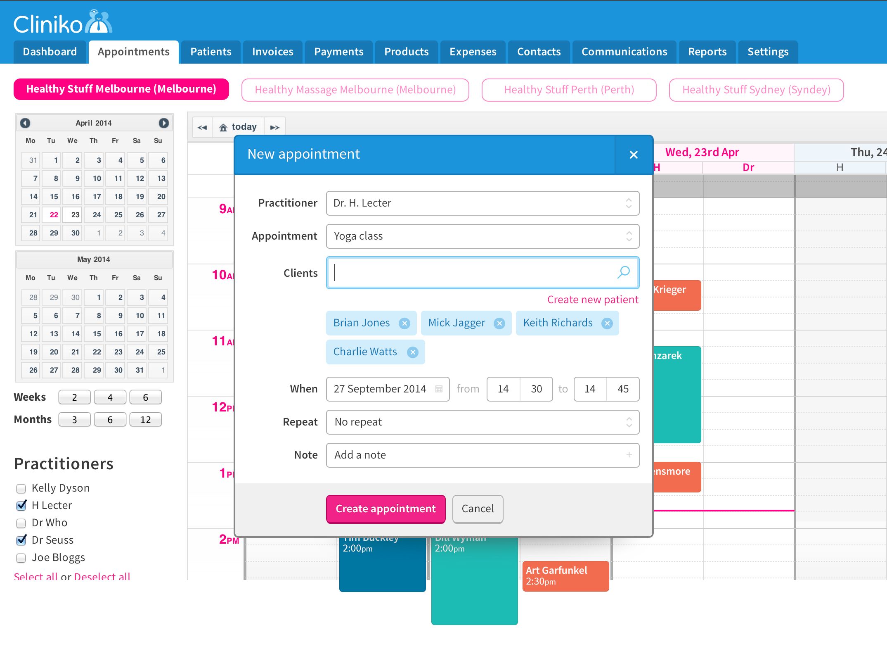Remove Mick Jagger client tag
This screenshot has width=887, height=661.
pyautogui.click(x=499, y=323)
